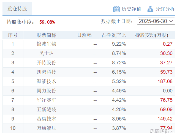Open the 2025-06-30 date dropdown
The width and height of the screenshot is (177, 137).
[156, 21]
